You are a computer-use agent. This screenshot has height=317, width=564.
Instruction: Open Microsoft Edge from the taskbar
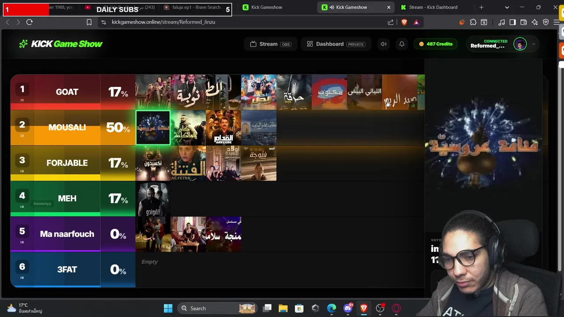pos(331,308)
